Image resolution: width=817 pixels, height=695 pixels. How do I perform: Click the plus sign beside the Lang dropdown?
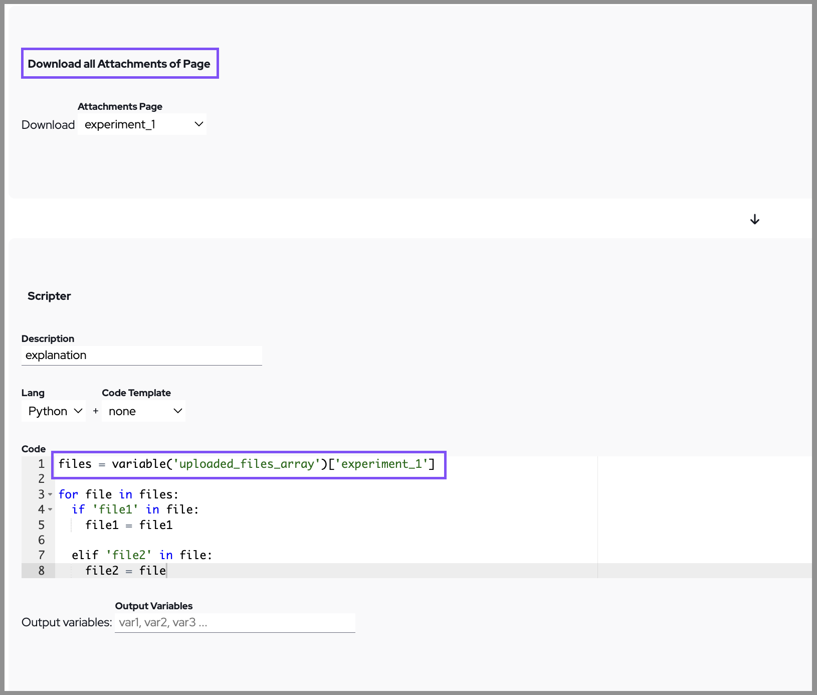click(x=95, y=411)
